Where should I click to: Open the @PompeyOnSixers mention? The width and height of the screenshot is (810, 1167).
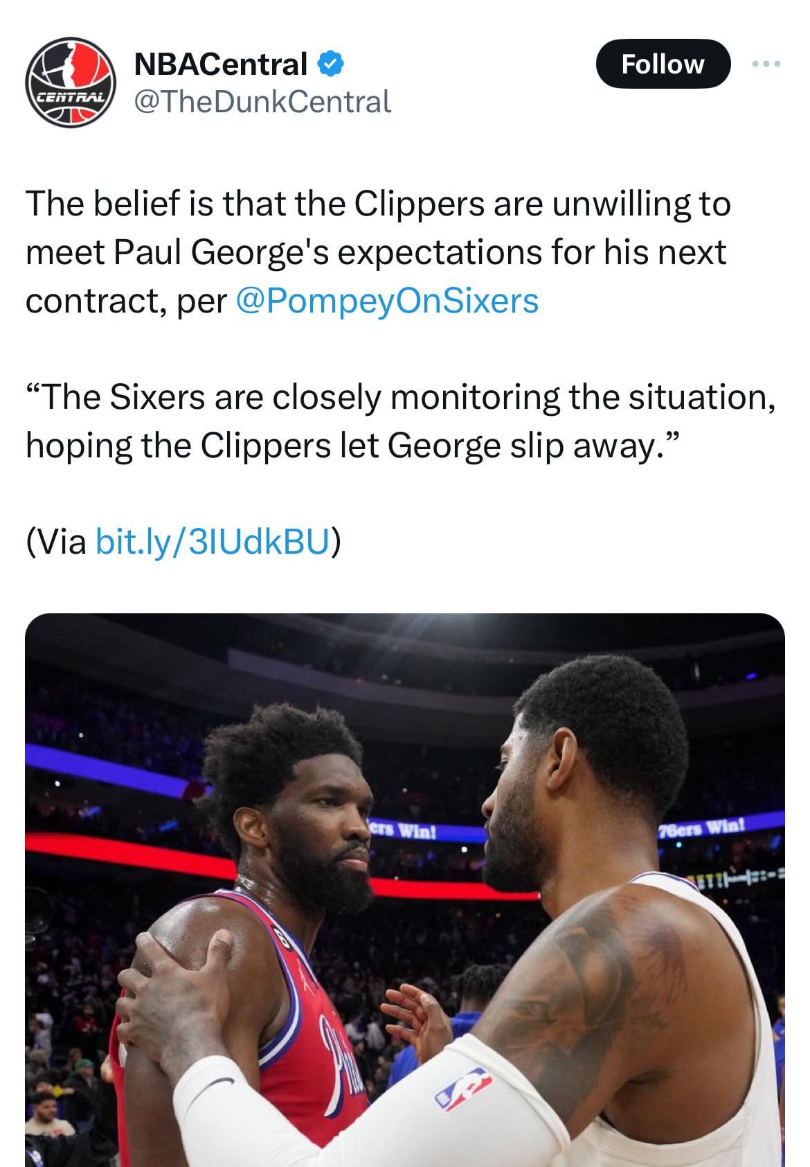tap(387, 301)
